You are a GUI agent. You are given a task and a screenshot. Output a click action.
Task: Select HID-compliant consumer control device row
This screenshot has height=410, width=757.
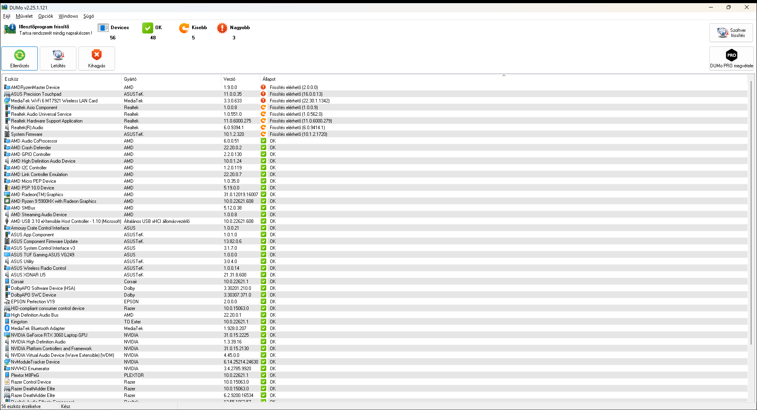pyautogui.click(x=375, y=308)
